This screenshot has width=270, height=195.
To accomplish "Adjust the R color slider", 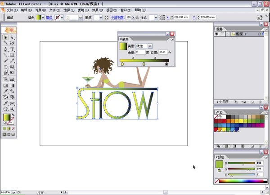I will pos(241,163).
